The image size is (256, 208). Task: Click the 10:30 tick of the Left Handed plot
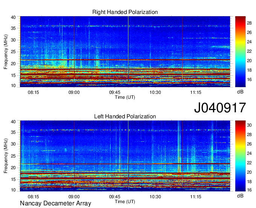155,197
